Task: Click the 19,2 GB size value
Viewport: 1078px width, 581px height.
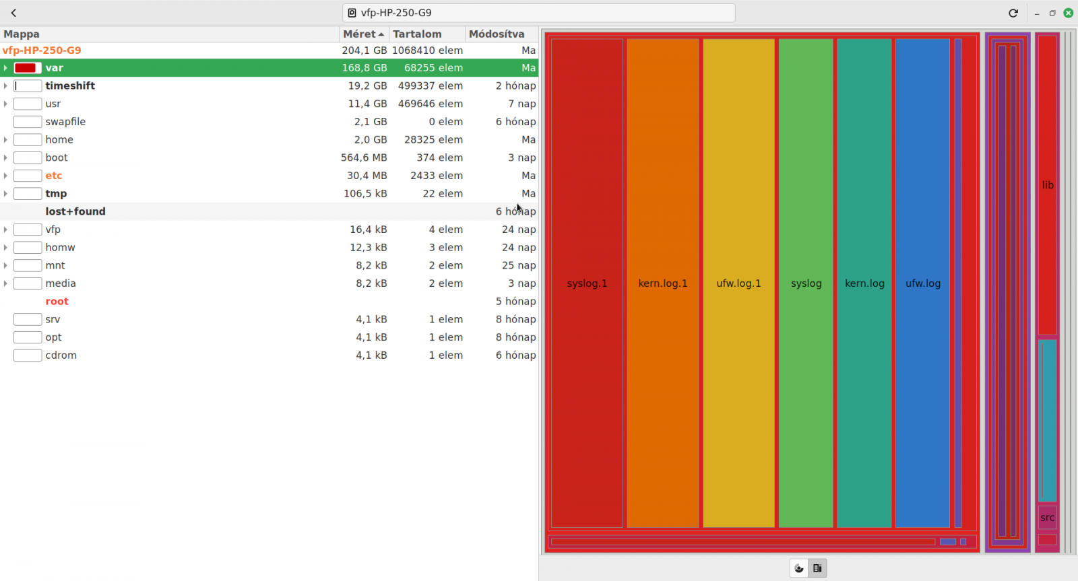Action: [367, 86]
